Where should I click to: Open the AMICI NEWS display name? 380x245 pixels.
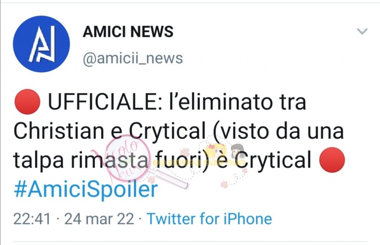pos(128,31)
